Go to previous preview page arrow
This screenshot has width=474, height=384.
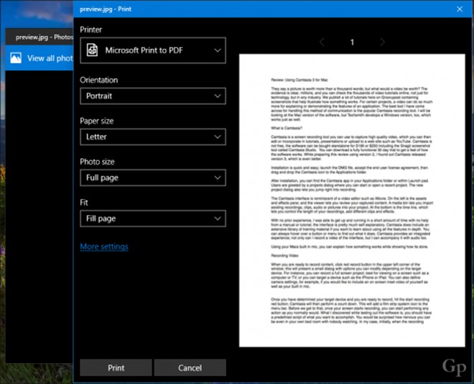coord(322,42)
